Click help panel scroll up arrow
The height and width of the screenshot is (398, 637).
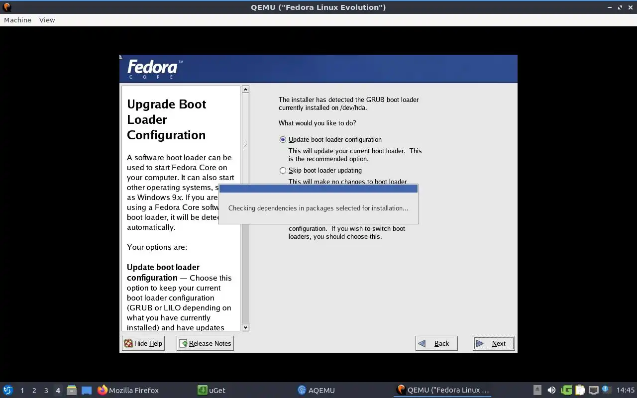click(x=245, y=90)
